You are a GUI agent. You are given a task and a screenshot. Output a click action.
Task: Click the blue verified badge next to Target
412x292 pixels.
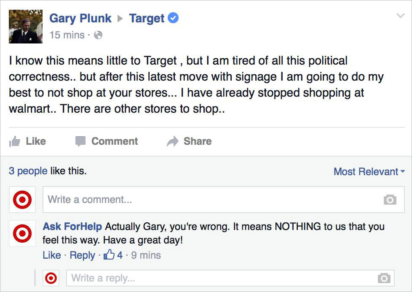click(173, 18)
